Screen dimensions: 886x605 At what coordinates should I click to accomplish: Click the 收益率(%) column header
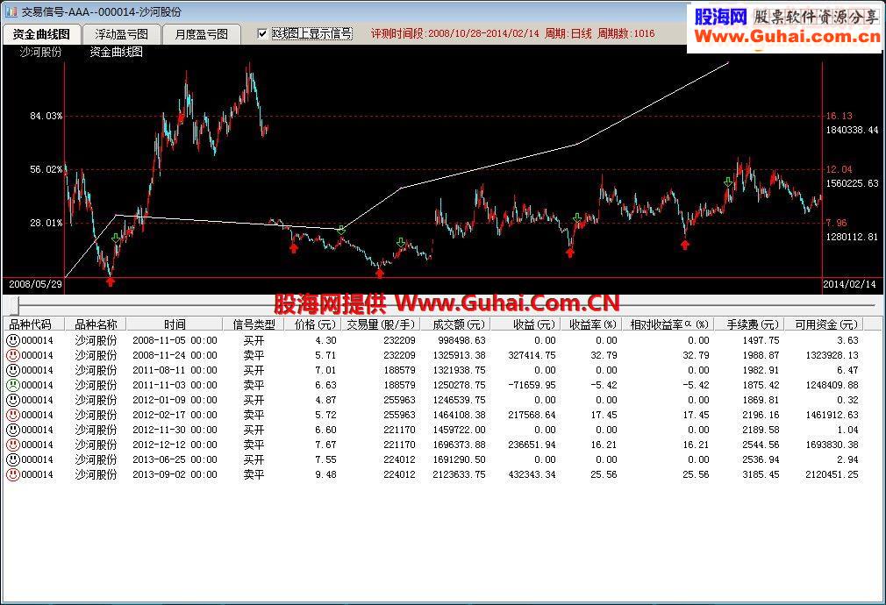pyautogui.click(x=591, y=324)
